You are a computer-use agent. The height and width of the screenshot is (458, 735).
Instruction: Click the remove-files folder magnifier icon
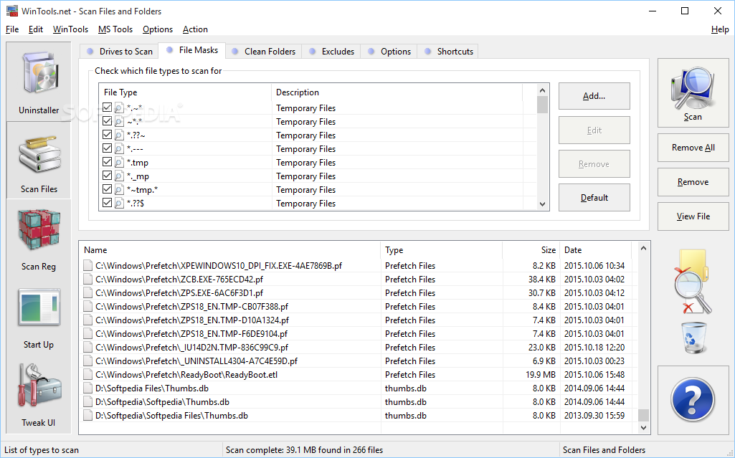[693, 282]
